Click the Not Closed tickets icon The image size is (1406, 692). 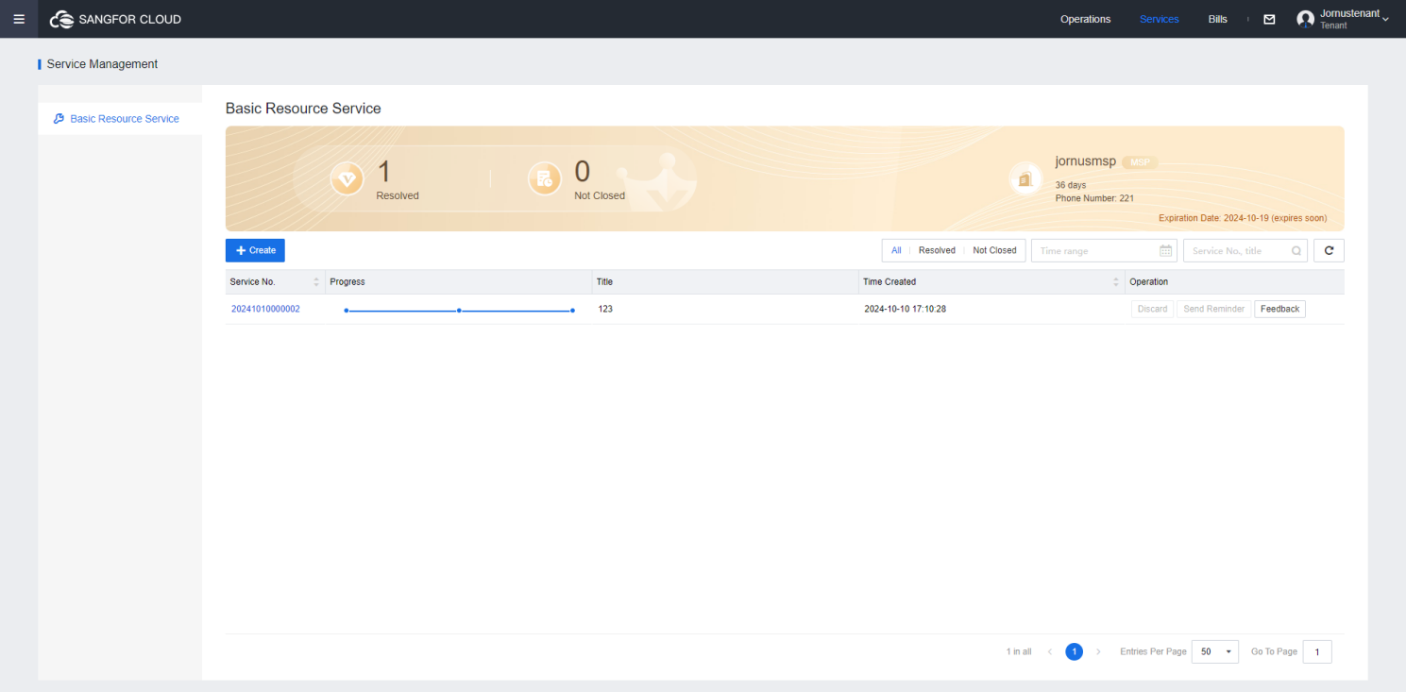[545, 178]
